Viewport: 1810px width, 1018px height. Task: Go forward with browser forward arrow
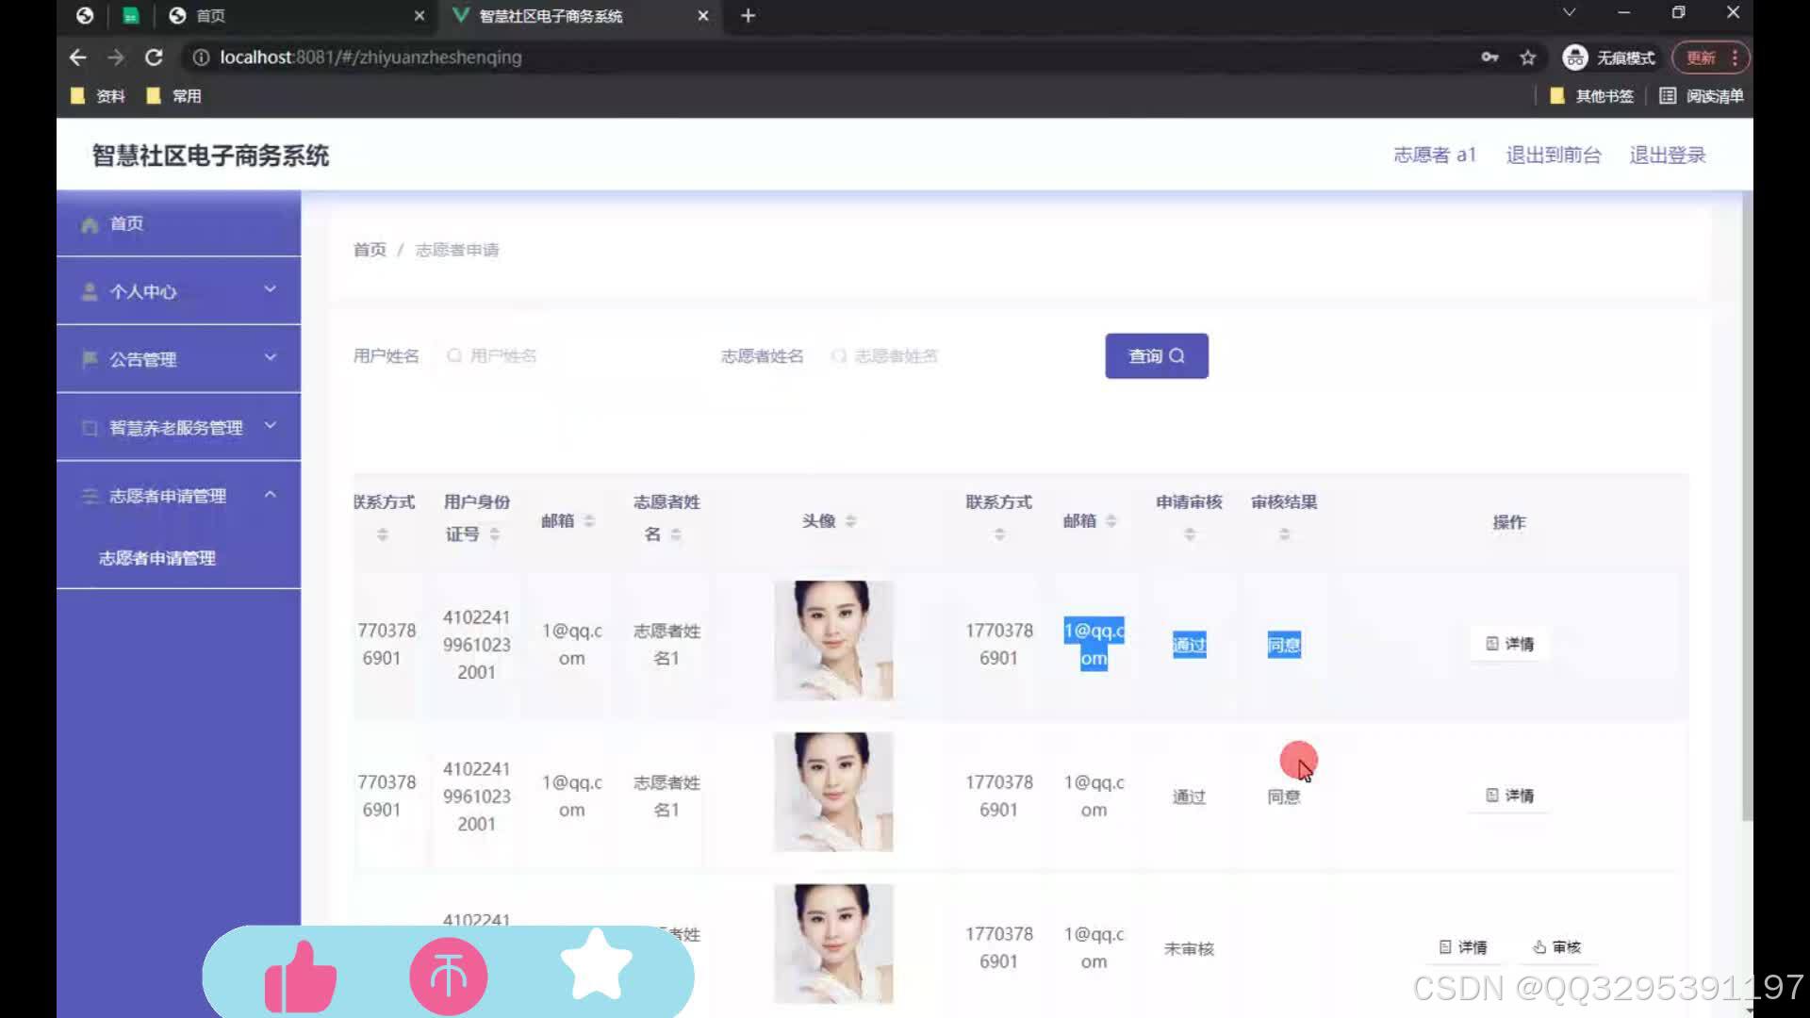coord(116,57)
